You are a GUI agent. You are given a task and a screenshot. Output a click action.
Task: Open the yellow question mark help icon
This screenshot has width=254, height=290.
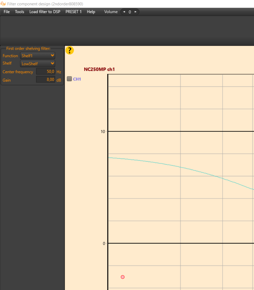click(x=70, y=50)
